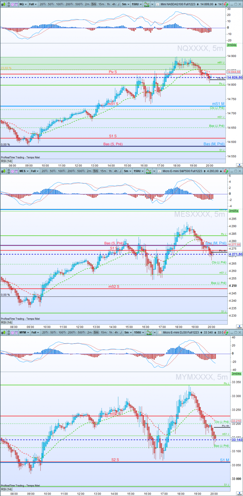Click 200Ti button in MES chart toolbar

(x=71, y=171)
